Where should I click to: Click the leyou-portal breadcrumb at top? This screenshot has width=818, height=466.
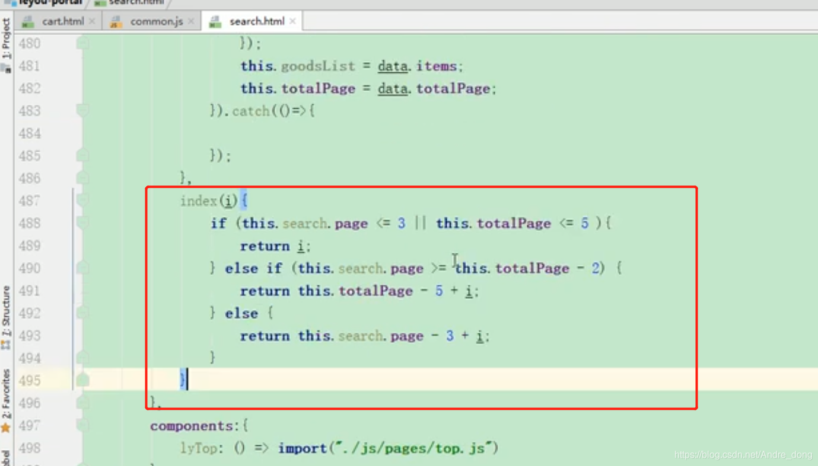44,3
